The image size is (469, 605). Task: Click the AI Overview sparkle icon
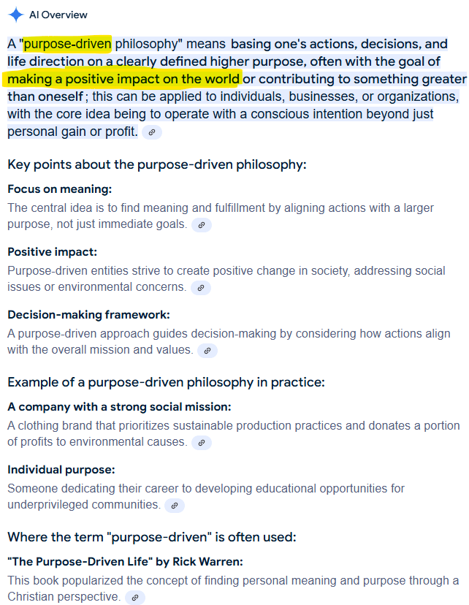[x=16, y=15]
